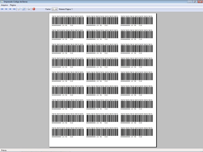The height and width of the screenshot is (152, 203).
Task: Open the Factor zoom dropdown
Action: [55, 9]
